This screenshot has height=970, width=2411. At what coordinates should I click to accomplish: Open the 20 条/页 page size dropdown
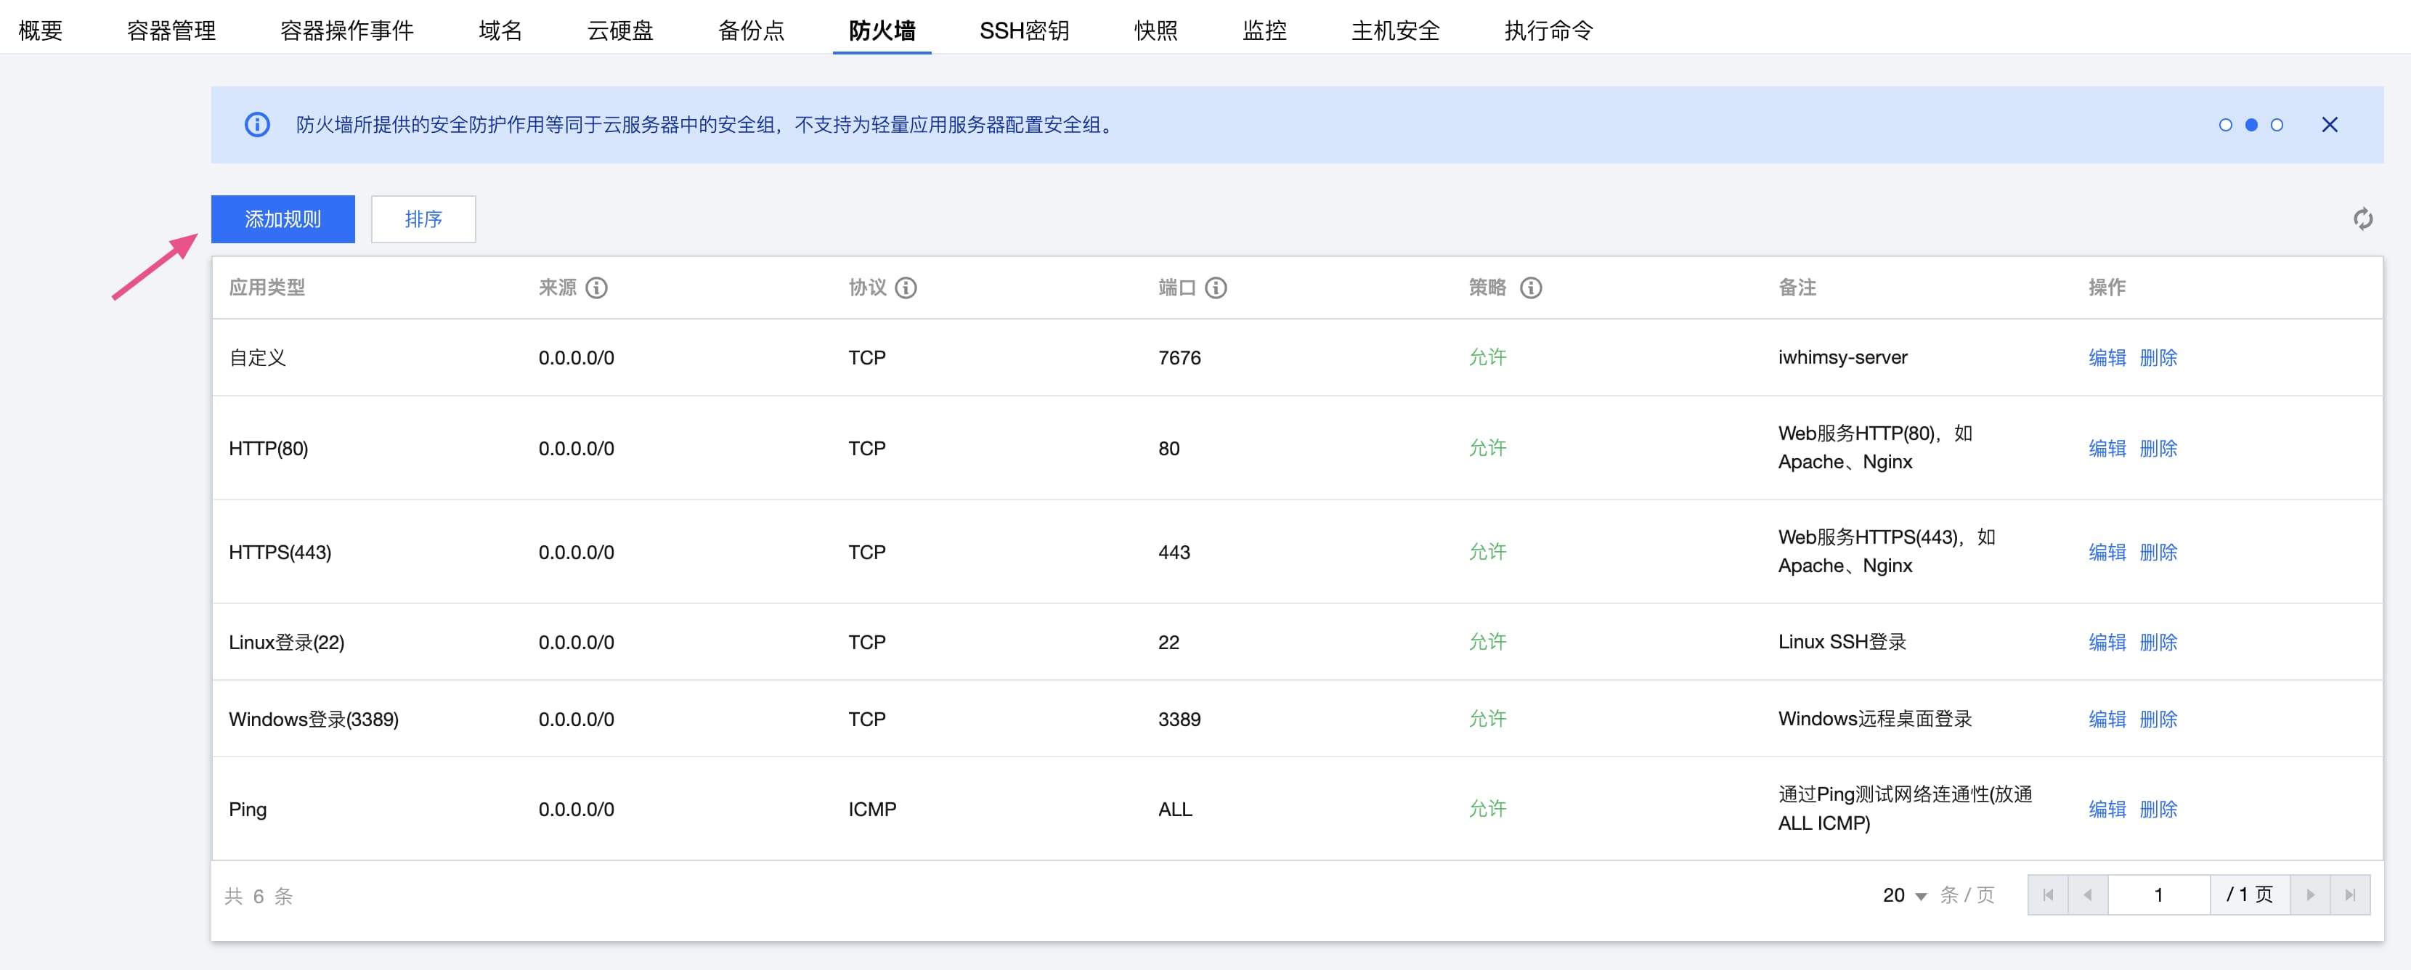(x=1905, y=895)
